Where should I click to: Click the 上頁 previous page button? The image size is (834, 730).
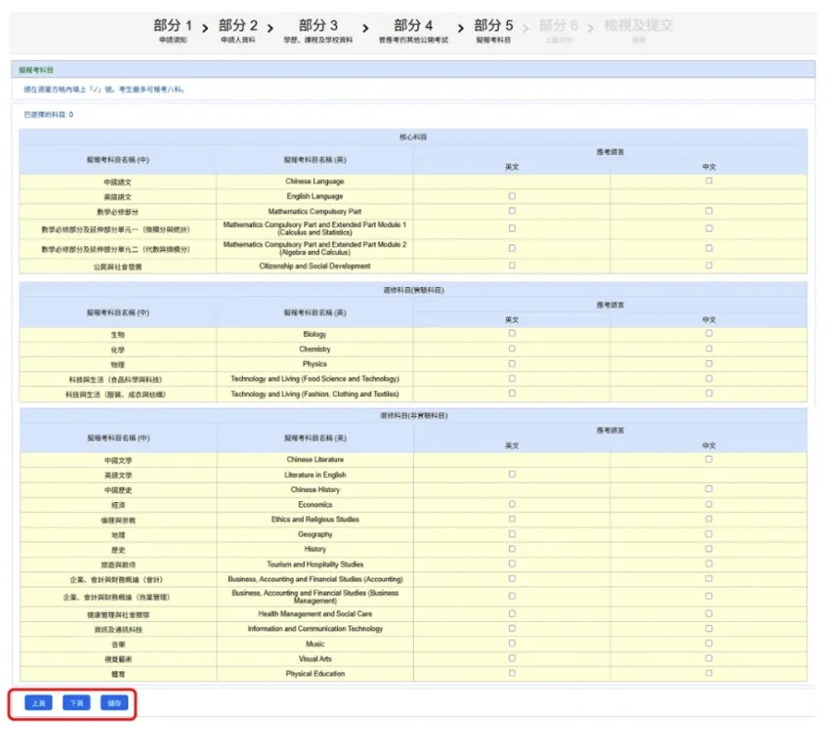(x=38, y=703)
